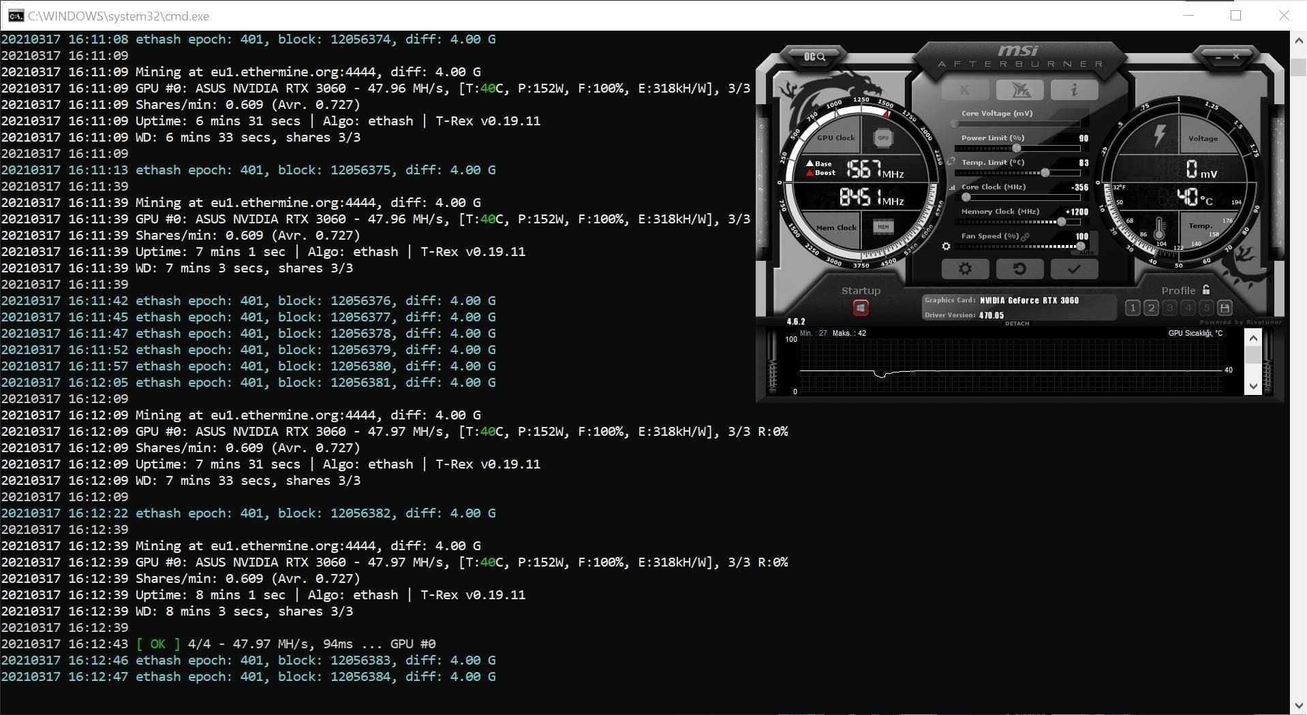Open fan speed curve gear icon
Screen dimensions: 1307x715
coord(946,247)
